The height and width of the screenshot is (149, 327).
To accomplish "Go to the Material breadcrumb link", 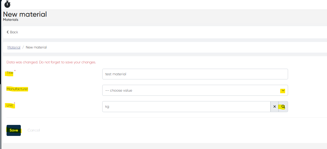I will click(14, 47).
